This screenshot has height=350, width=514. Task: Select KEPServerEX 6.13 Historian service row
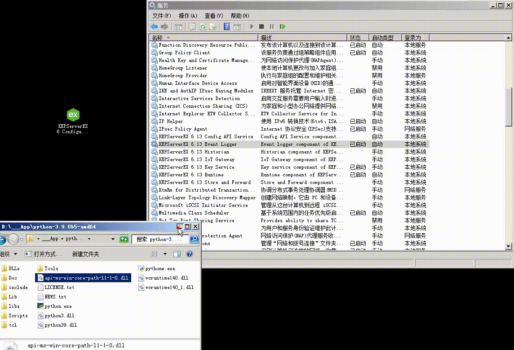290,152
